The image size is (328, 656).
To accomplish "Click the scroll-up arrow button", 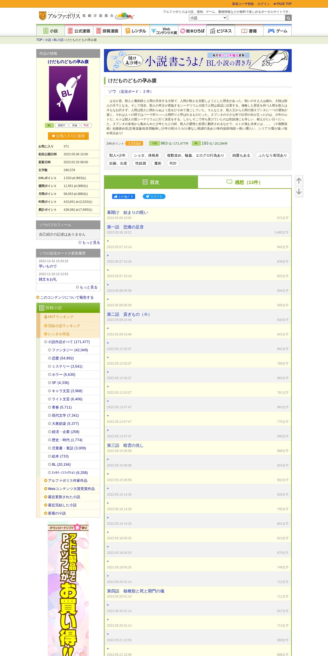I will click(299, 181).
